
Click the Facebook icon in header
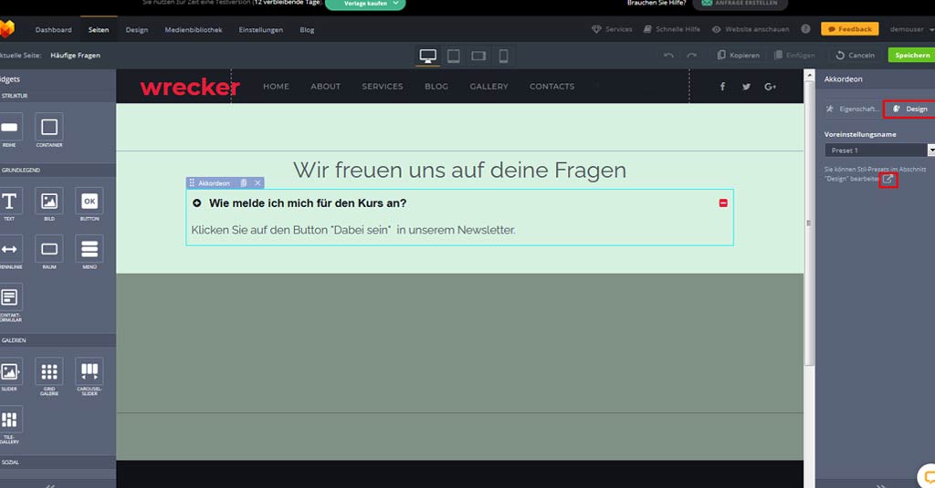click(722, 87)
